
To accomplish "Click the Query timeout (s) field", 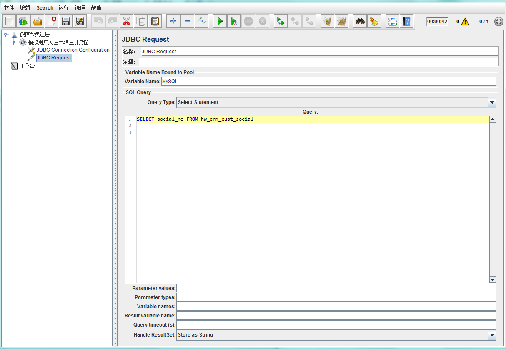I will (x=336, y=325).
